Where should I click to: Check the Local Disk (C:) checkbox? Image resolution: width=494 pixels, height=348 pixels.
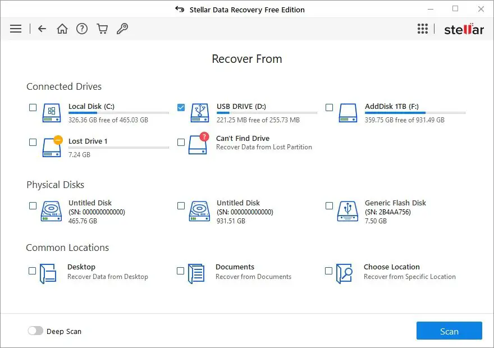pyautogui.click(x=33, y=107)
